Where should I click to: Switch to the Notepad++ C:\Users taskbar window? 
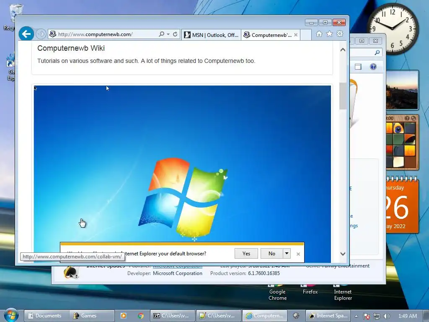coord(219,316)
